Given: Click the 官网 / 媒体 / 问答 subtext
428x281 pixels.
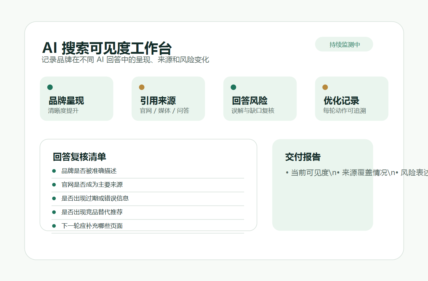Looking at the screenshot, I should 164,111.
